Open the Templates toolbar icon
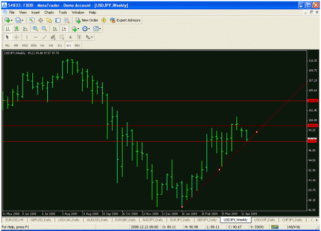Image resolution: width=321 pixels, height=231 pixels. pos(96,29)
